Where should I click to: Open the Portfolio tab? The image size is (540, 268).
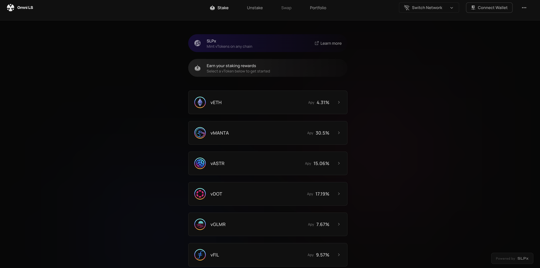click(318, 8)
